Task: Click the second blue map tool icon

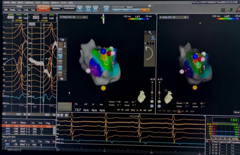Action: 60,56
